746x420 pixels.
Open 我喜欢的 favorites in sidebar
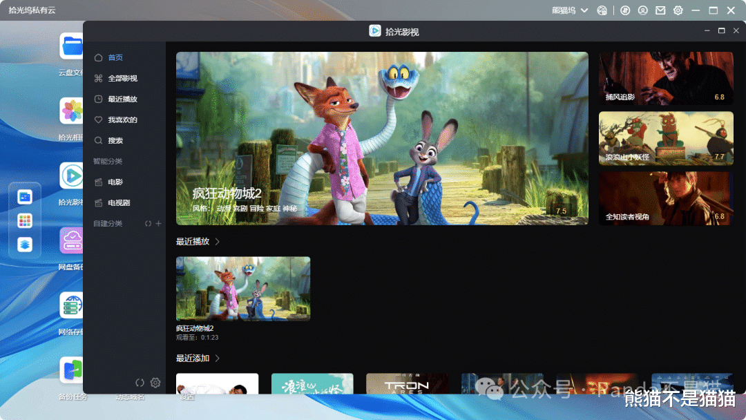[122, 120]
